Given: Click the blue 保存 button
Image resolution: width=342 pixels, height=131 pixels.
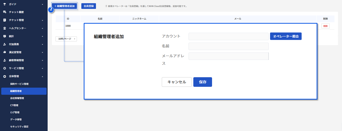Looking at the screenshot, I should 202,82.
